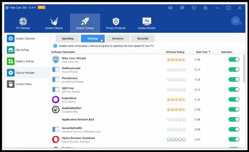
Task: Open PC Checkup section
Action: coord(23,23)
